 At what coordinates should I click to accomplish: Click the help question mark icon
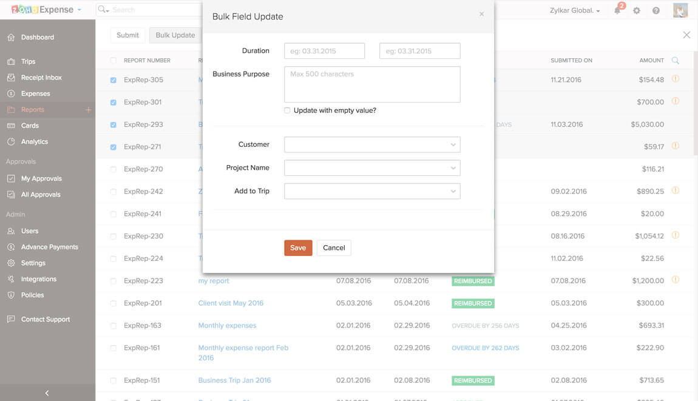pos(656,10)
